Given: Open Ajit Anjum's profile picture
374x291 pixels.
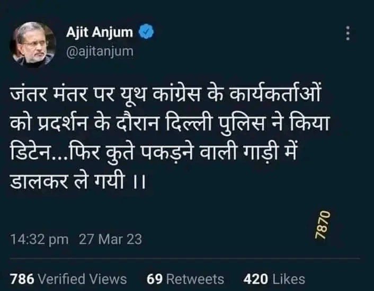Looking at the screenshot, I should coord(33,45).
